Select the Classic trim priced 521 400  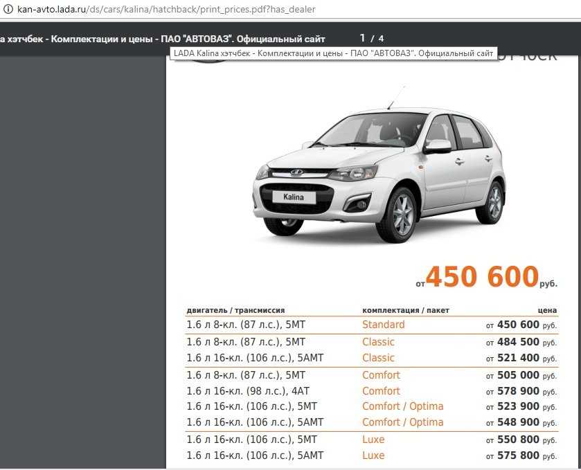(378, 358)
